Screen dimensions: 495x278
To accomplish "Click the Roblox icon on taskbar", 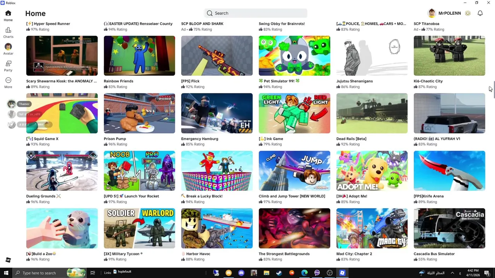I will tap(342, 273).
